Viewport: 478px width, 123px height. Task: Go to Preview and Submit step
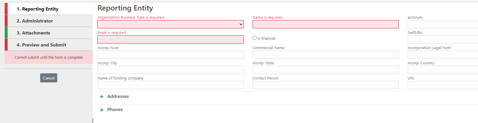(41, 45)
